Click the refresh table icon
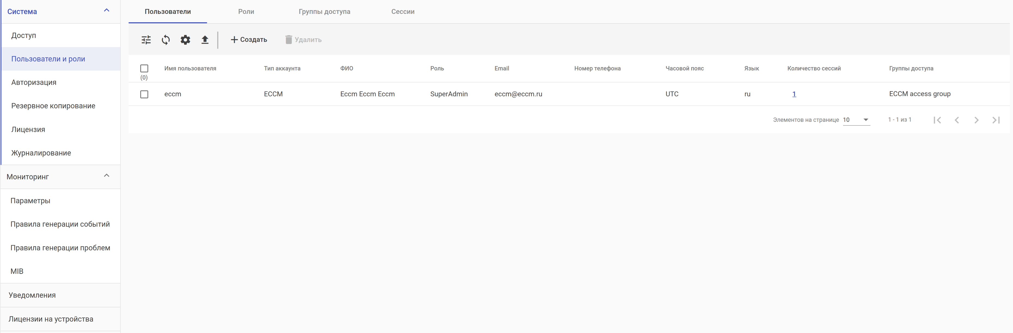1013x333 pixels. click(166, 40)
